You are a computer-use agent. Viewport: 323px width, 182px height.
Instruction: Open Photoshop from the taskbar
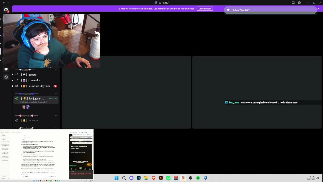(x=139, y=178)
